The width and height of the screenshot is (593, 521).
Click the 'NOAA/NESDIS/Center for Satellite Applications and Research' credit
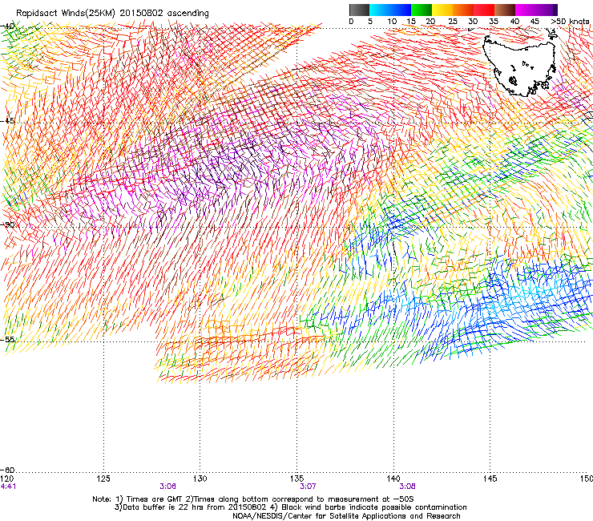tap(346, 516)
